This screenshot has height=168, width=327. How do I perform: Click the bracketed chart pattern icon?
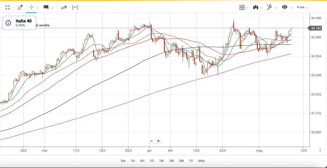pyautogui.click(x=75, y=7)
